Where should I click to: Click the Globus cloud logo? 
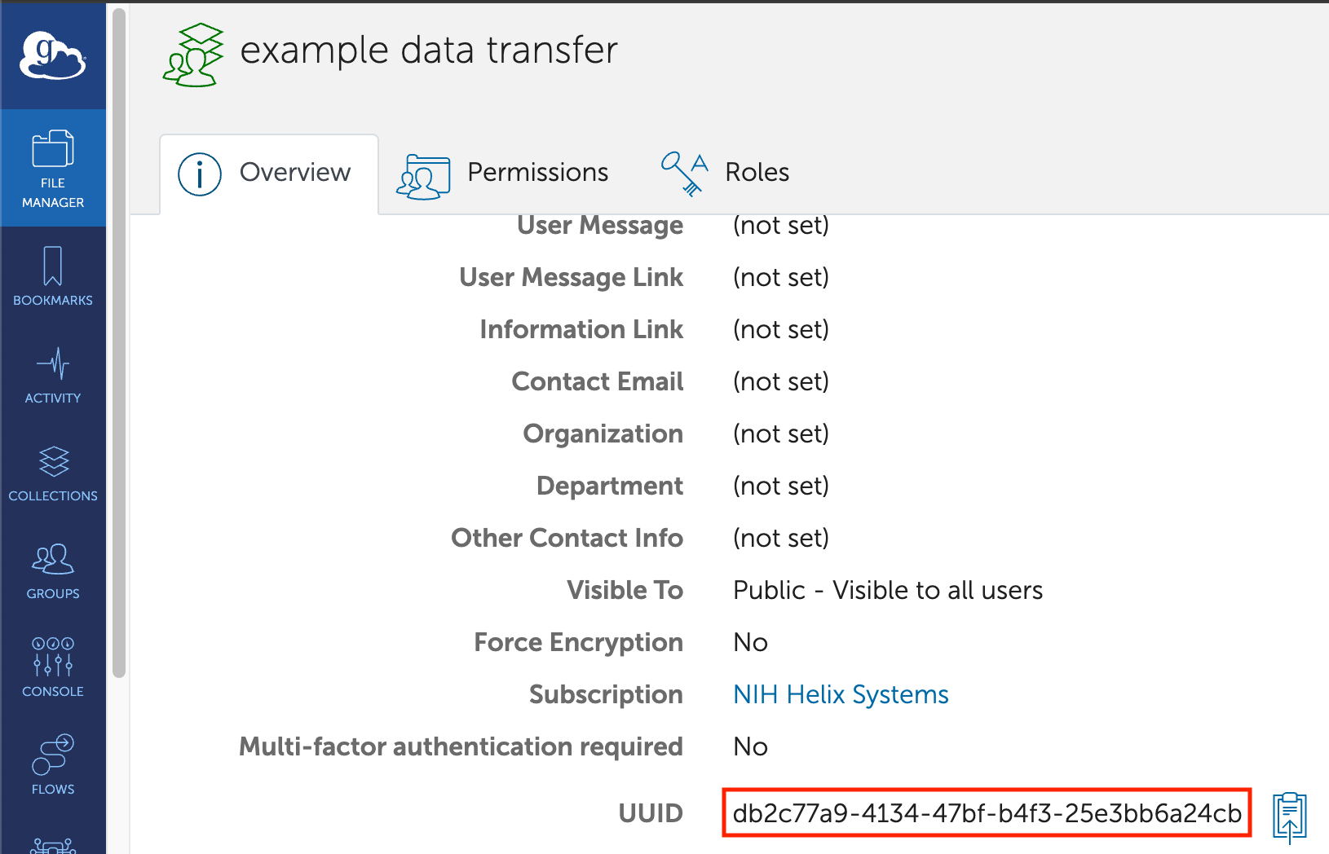pos(53,55)
